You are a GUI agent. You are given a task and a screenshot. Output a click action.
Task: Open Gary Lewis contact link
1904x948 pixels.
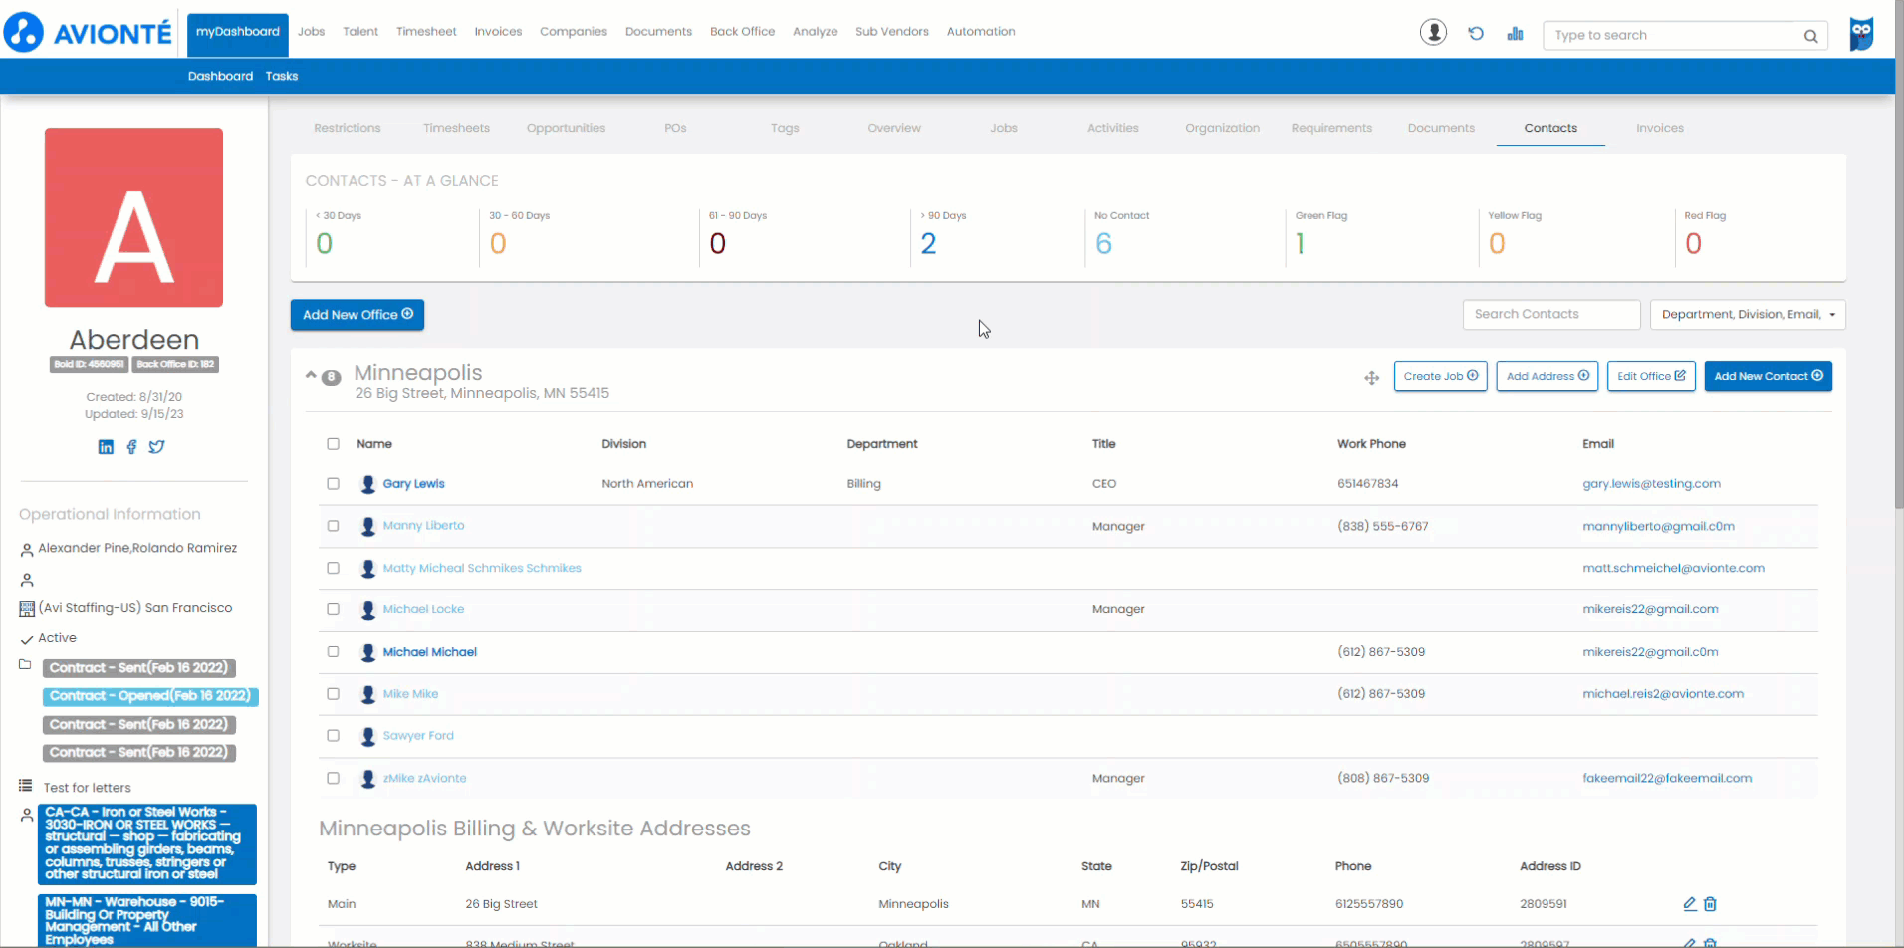(x=414, y=484)
